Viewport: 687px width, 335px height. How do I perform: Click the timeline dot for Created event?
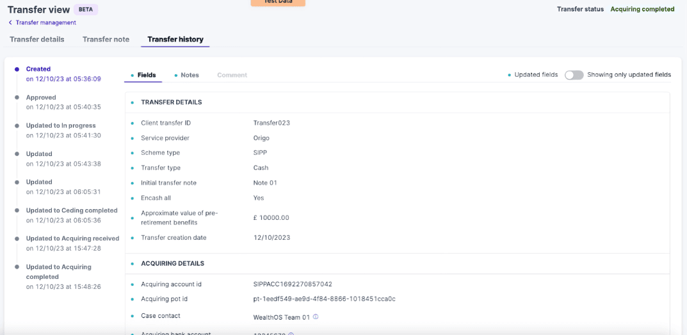17,69
